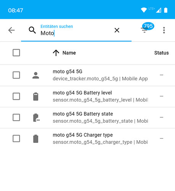Check the Charger type row checkbox
The image size is (175, 191).
16,138
